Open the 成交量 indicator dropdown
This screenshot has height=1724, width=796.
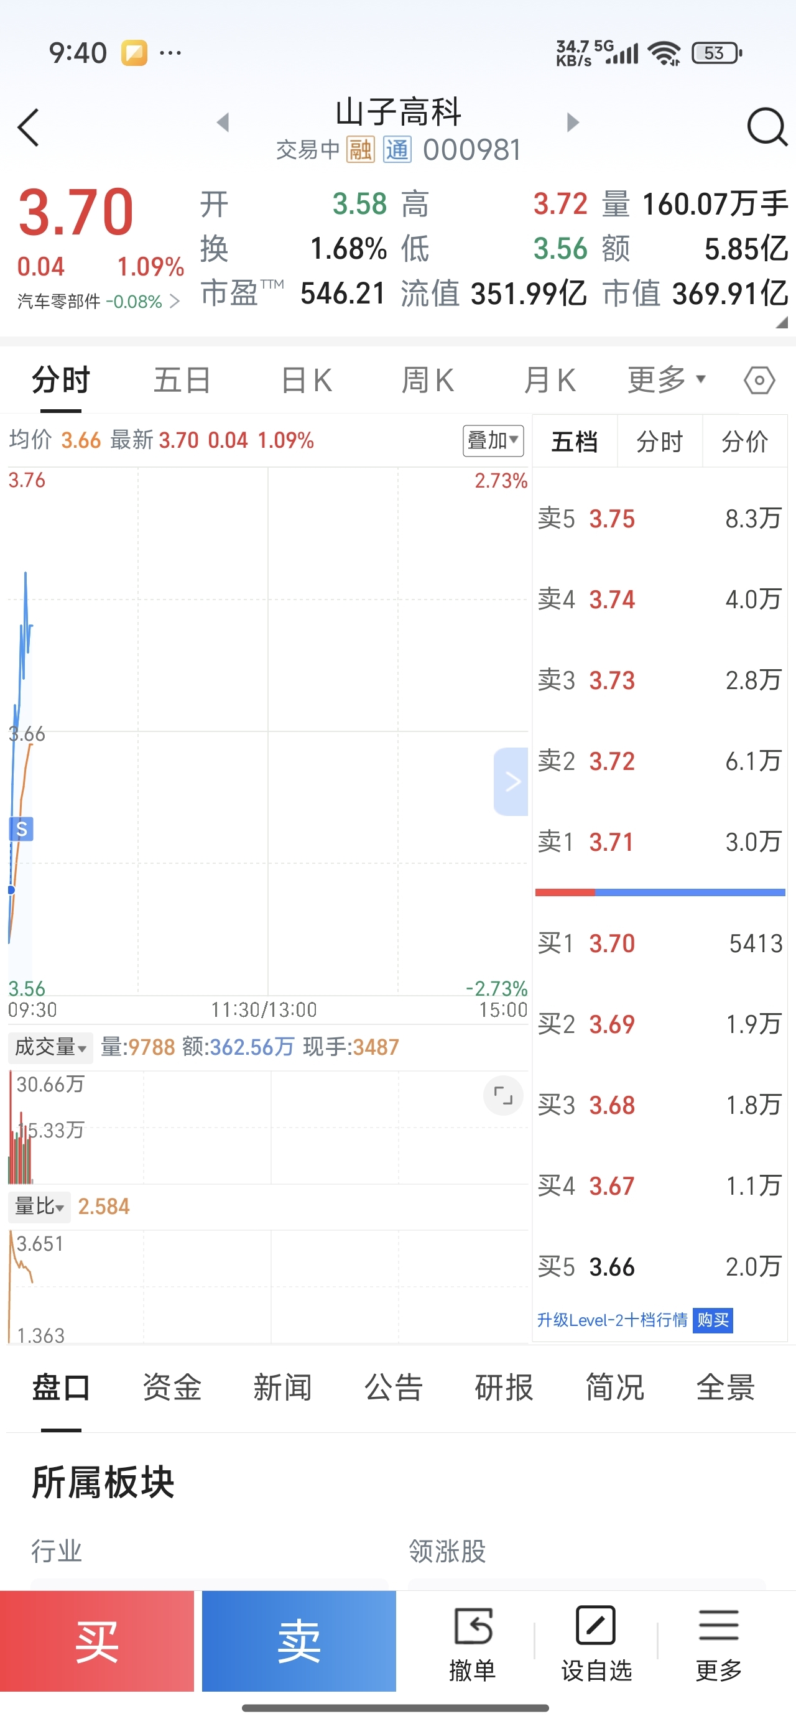click(x=51, y=1047)
